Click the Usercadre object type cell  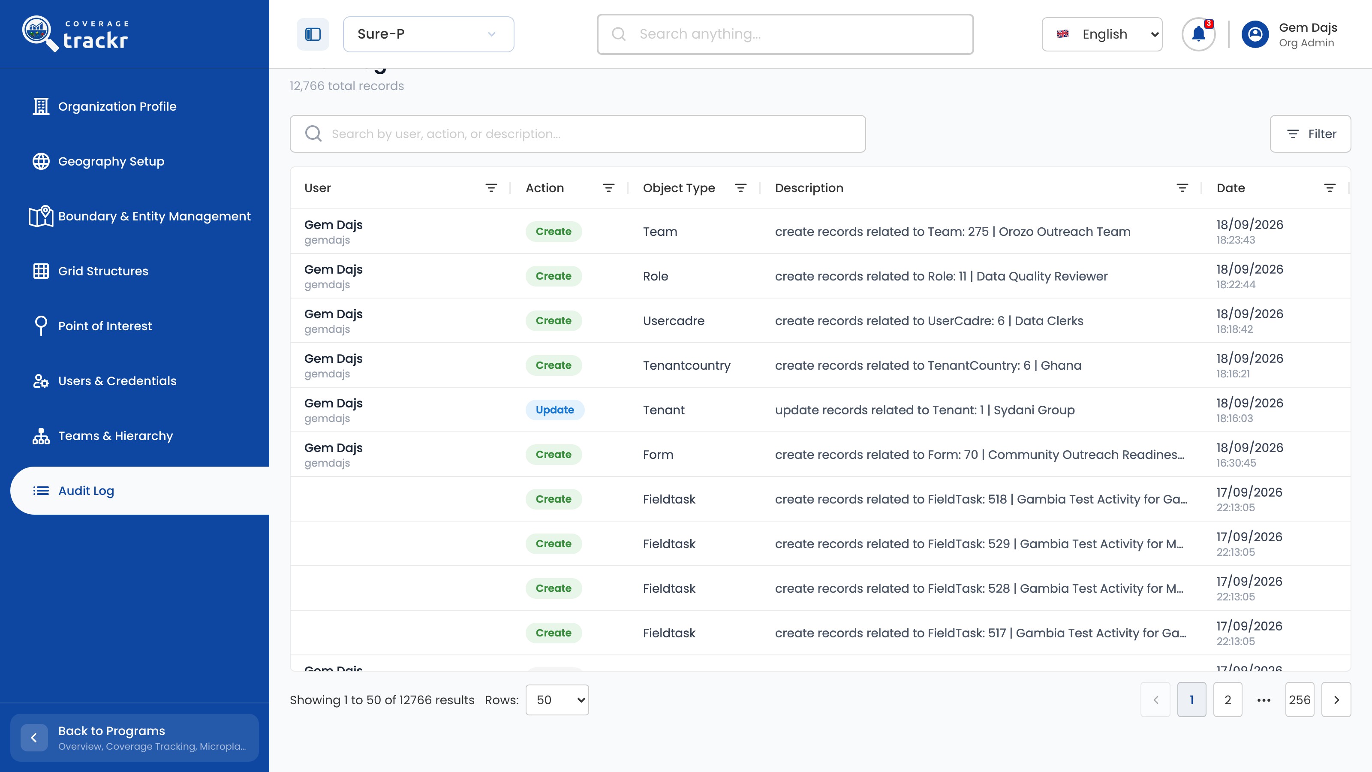(x=673, y=321)
